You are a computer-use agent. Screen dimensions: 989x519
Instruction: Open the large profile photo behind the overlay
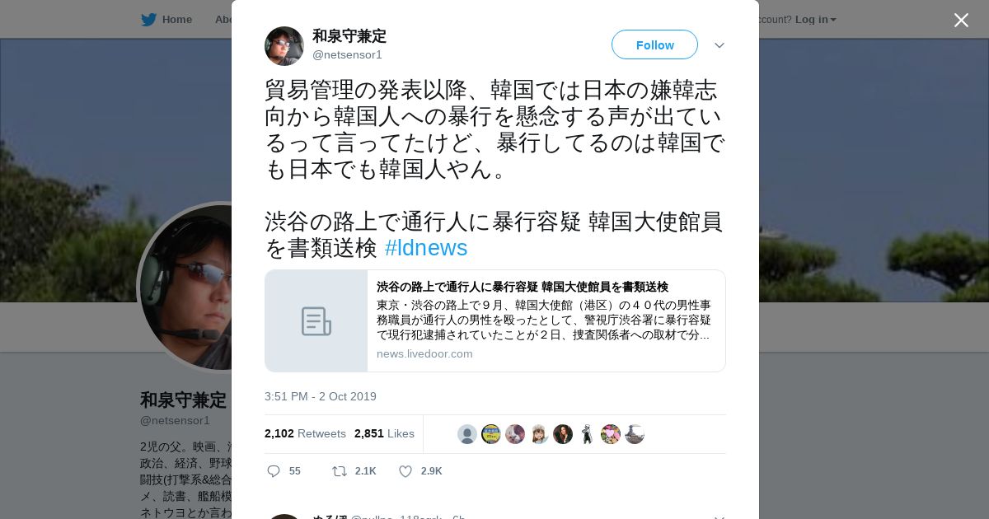pos(186,287)
